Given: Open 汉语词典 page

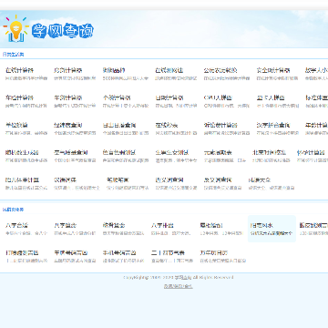Looking at the screenshot, I should 66,180.
